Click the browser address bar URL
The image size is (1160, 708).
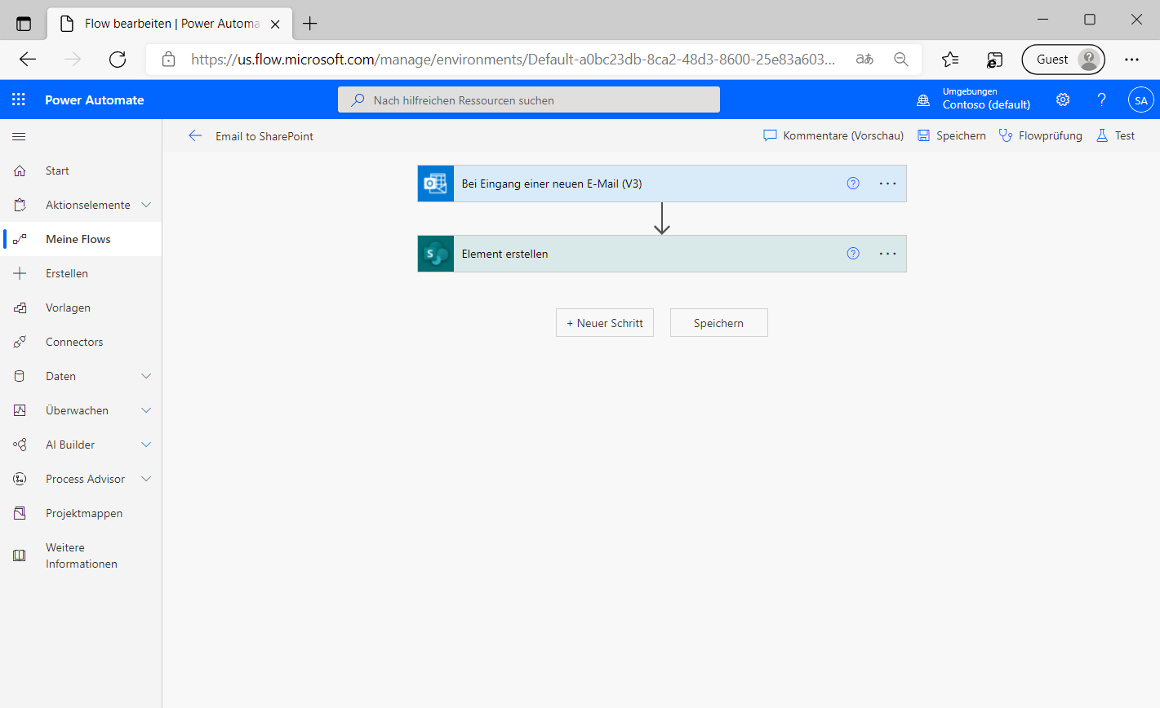(513, 59)
